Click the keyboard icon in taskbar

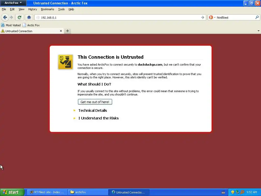223,192
